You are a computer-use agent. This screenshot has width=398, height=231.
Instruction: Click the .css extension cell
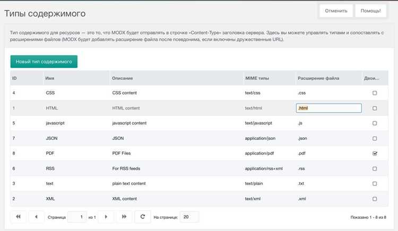click(302, 93)
